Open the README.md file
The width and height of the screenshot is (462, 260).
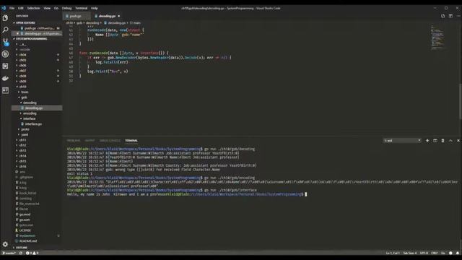tap(28, 240)
